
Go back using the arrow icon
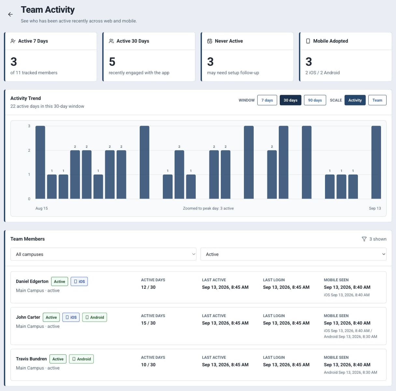[10, 14]
